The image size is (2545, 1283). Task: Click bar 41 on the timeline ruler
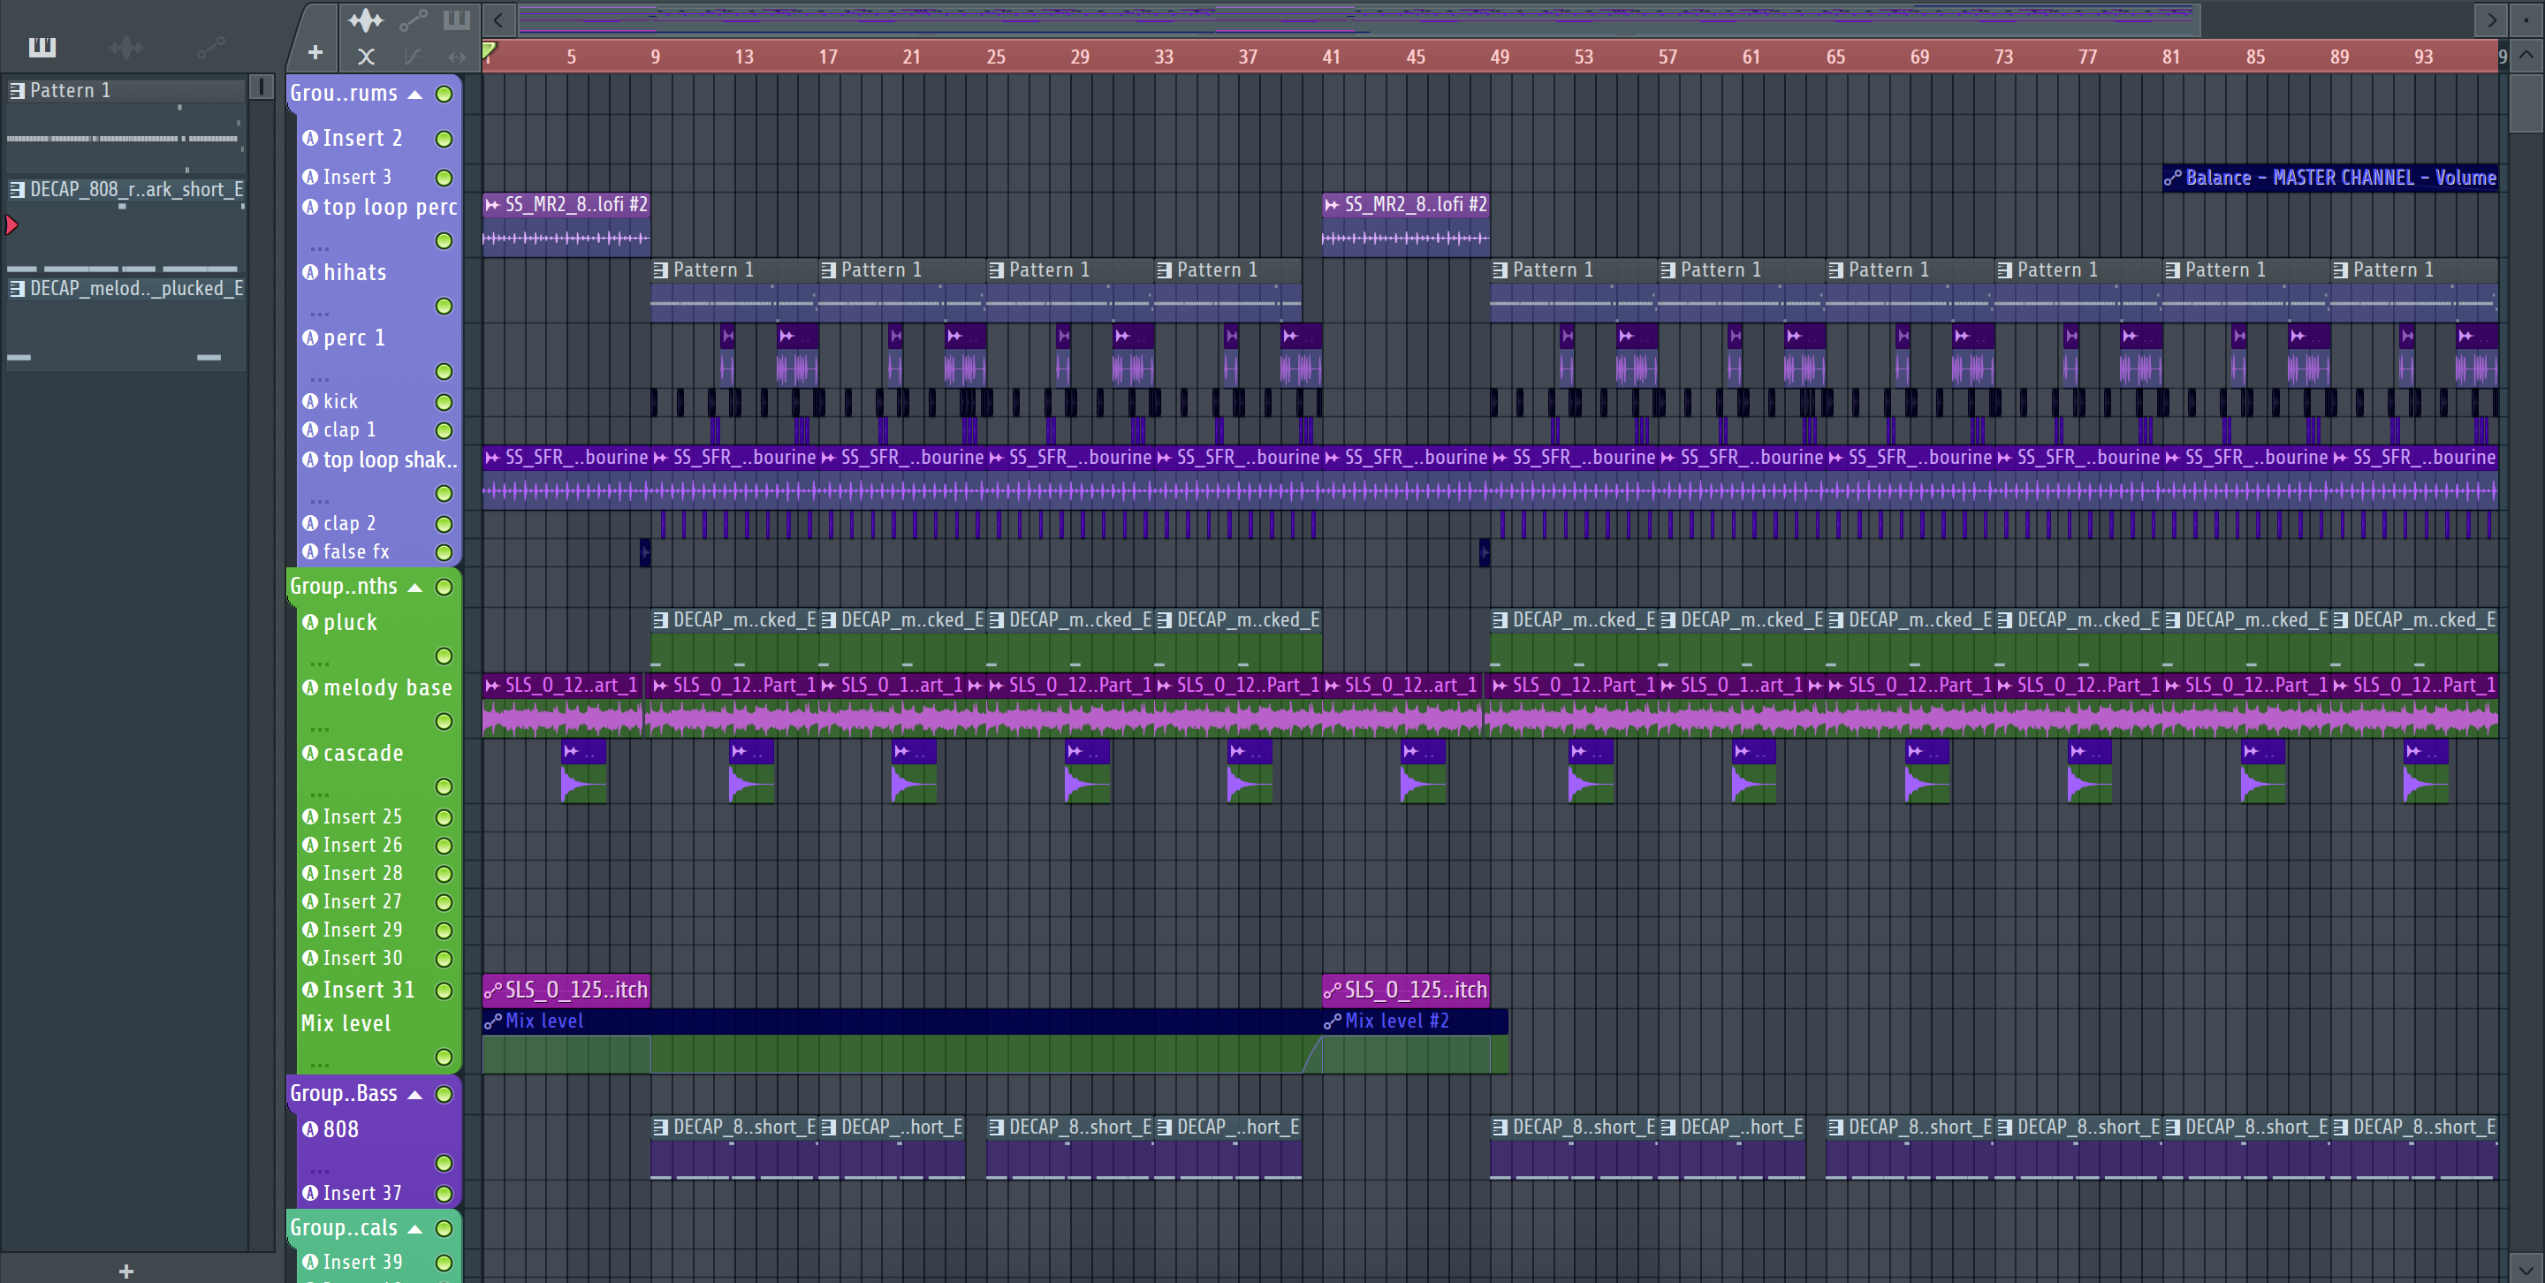point(1331,57)
